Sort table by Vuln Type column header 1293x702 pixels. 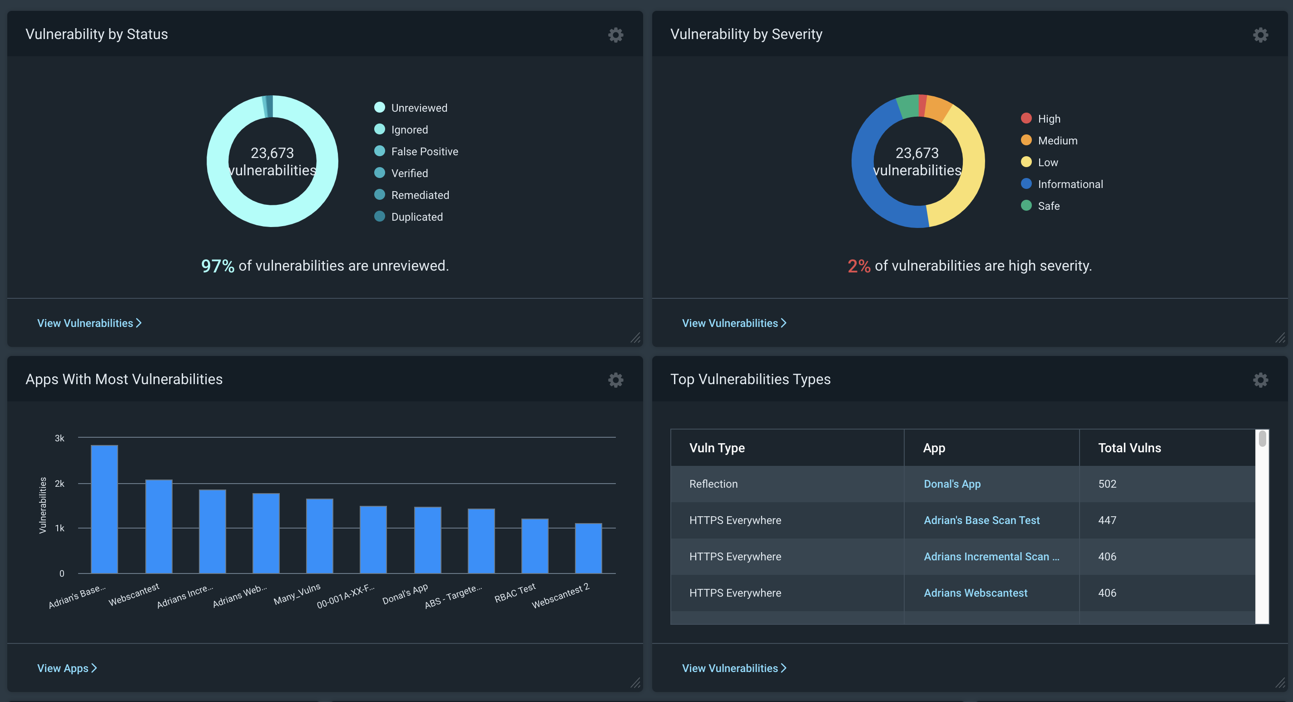717,448
